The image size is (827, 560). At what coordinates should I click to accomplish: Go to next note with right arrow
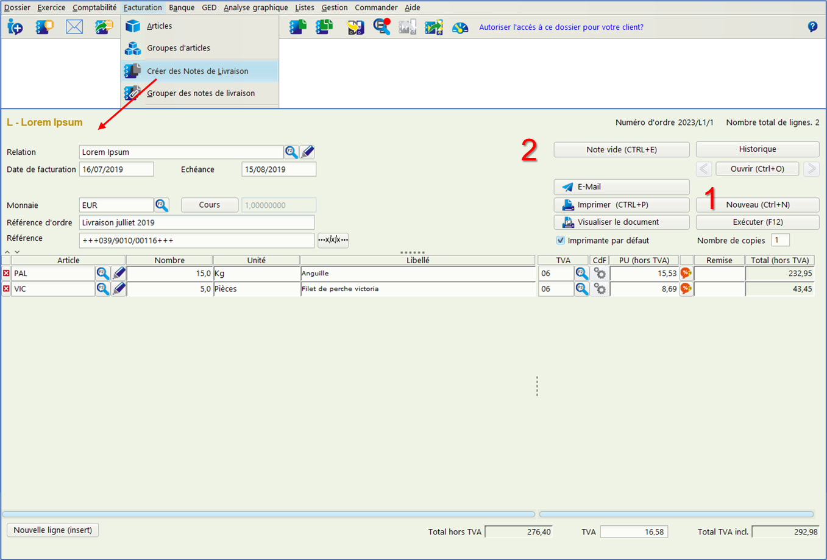point(811,169)
